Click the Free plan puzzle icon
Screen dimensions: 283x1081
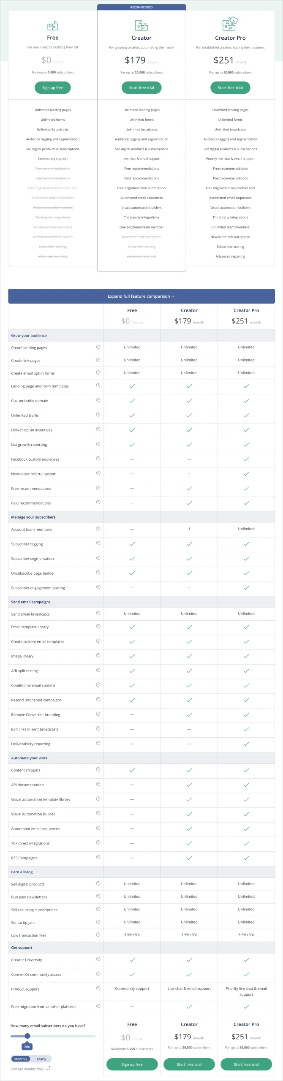pos(52,26)
